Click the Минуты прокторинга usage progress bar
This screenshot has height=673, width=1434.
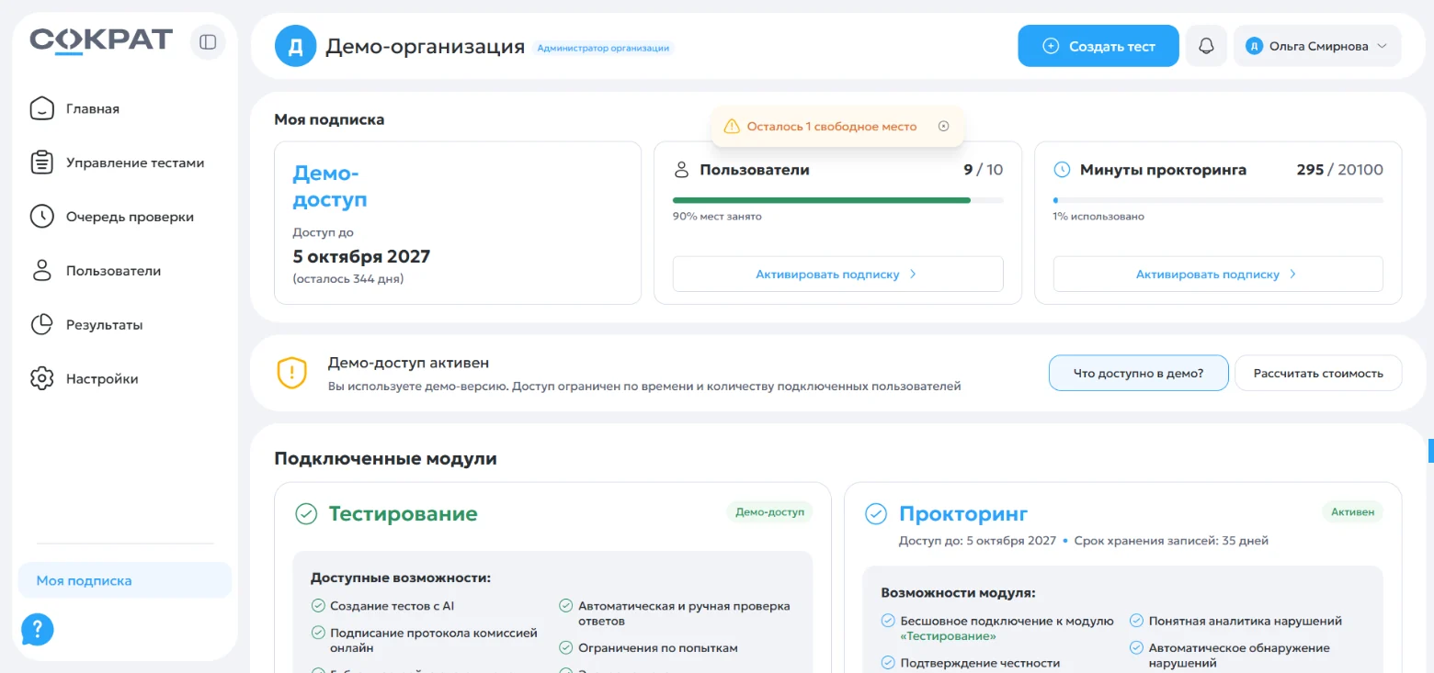point(1218,199)
